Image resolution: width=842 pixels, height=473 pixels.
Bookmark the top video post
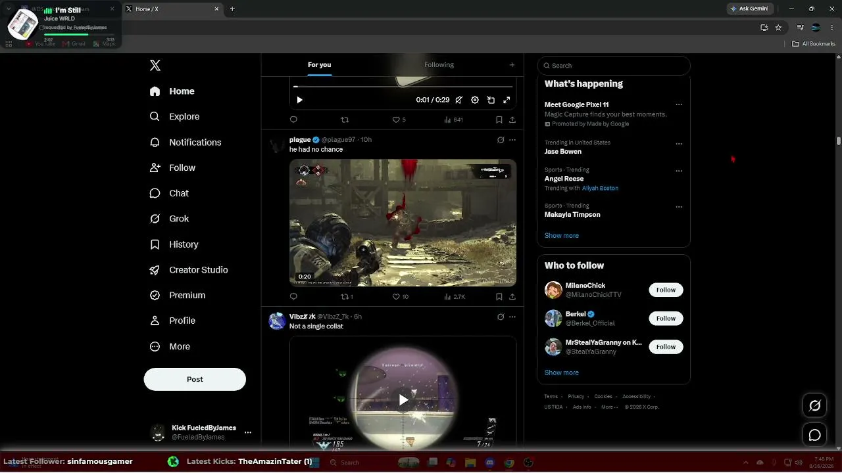pos(499,120)
